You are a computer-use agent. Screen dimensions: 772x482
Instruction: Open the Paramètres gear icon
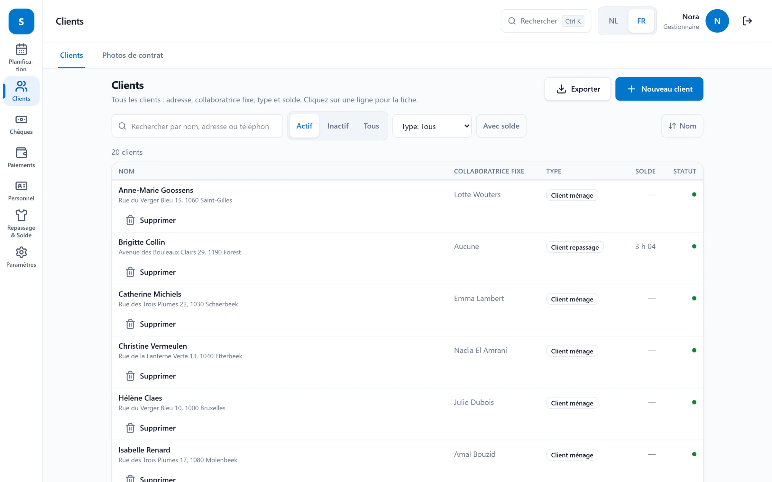(x=21, y=252)
